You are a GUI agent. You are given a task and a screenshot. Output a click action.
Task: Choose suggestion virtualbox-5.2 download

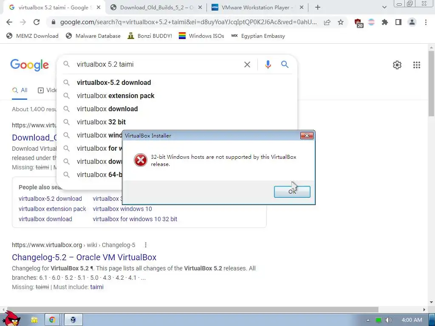point(177,83)
